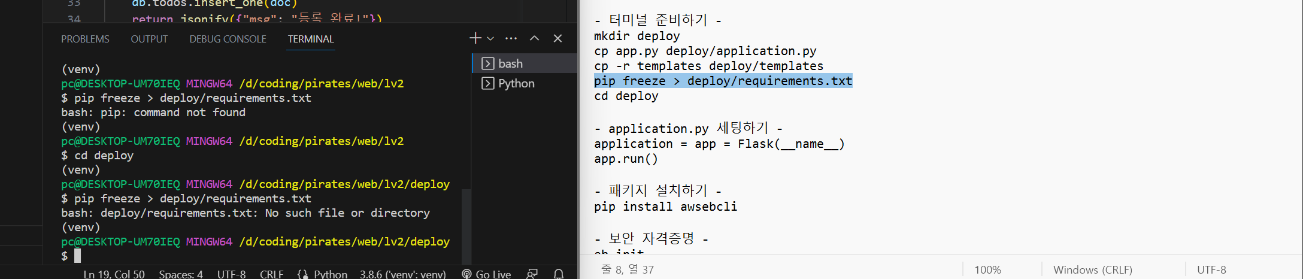The width and height of the screenshot is (1303, 279).
Task: Click the bash terminal icon
Action: tap(488, 63)
